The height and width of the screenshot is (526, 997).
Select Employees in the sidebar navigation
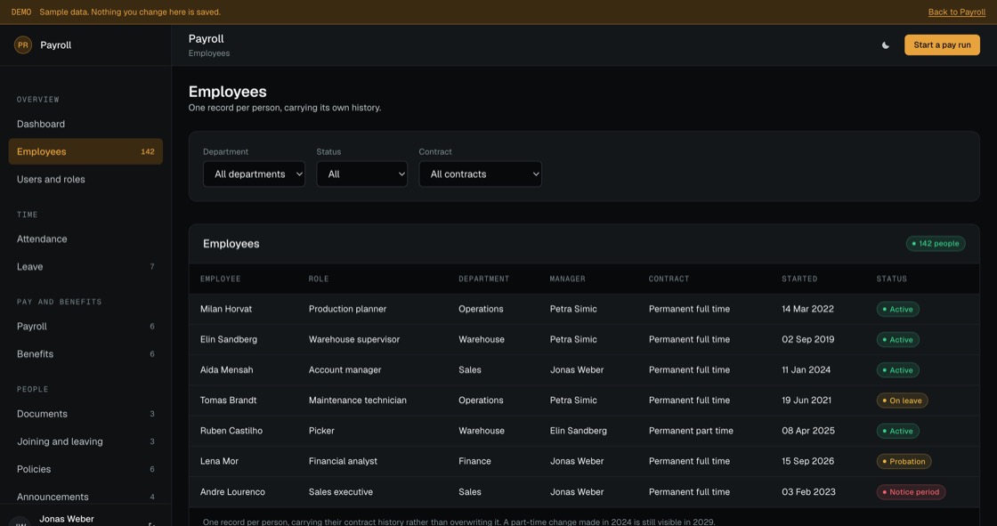(85, 151)
